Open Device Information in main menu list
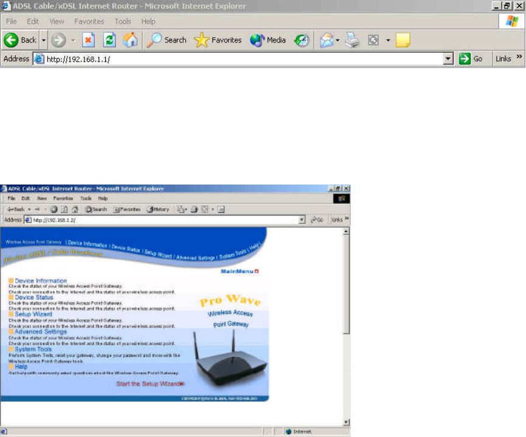526x437 pixels. coord(41,280)
